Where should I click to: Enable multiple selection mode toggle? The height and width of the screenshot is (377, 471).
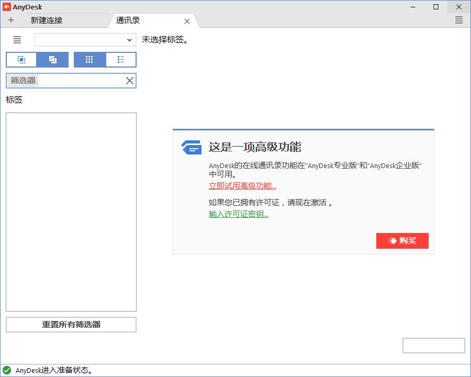pos(52,59)
